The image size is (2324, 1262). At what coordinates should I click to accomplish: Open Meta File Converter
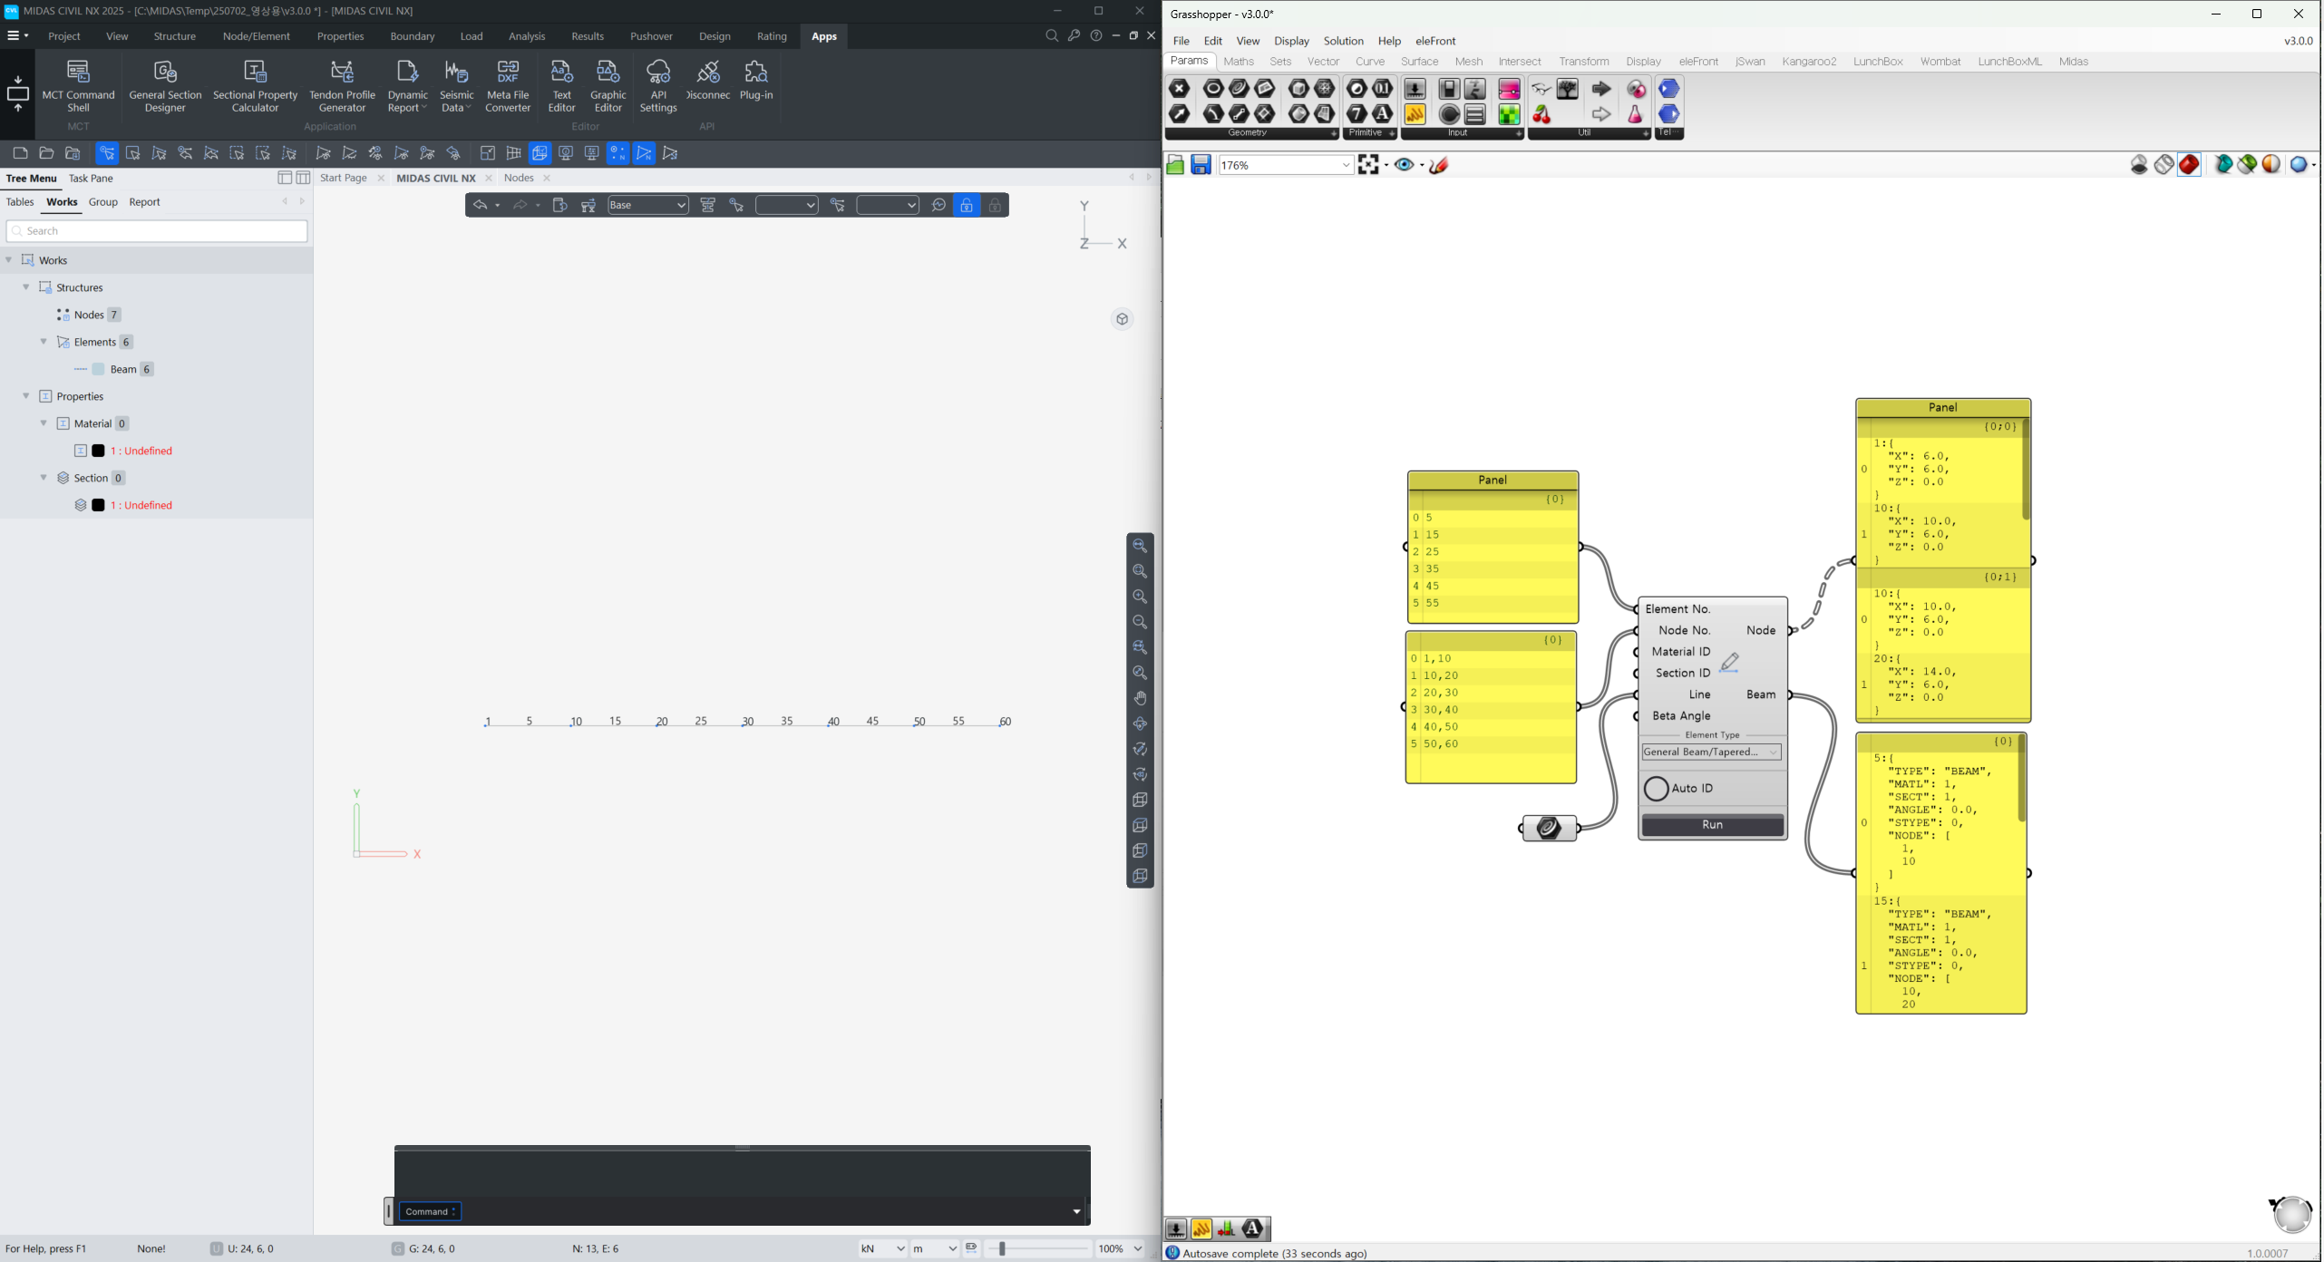coord(508,86)
